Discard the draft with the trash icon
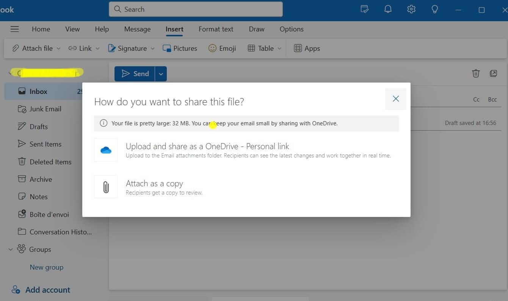The width and height of the screenshot is (508, 301). tap(476, 73)
